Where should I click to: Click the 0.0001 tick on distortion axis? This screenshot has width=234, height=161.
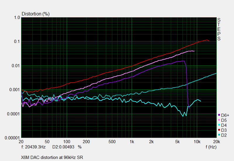[x=13, y=114]
